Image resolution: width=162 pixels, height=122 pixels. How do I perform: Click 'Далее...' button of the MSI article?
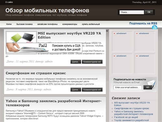pos(76,62)
